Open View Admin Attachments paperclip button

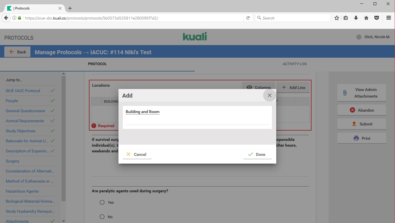click(x=361, y=93)
